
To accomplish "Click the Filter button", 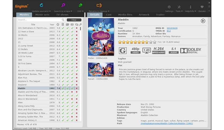I will point(74,20).
